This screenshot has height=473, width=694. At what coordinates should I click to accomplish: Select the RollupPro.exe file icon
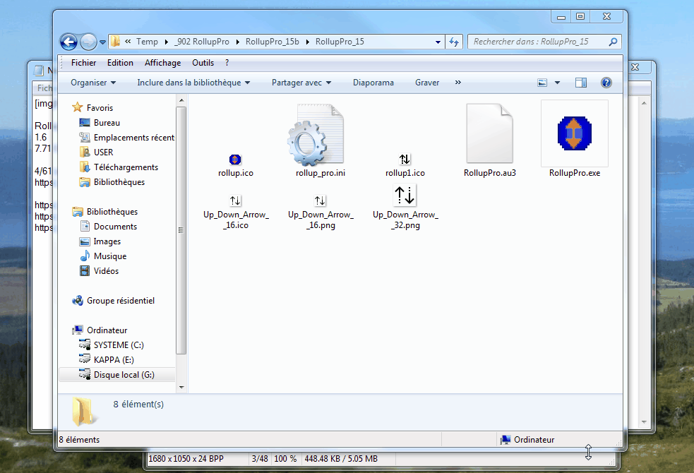pyautogui.click(x=574, y=133)
